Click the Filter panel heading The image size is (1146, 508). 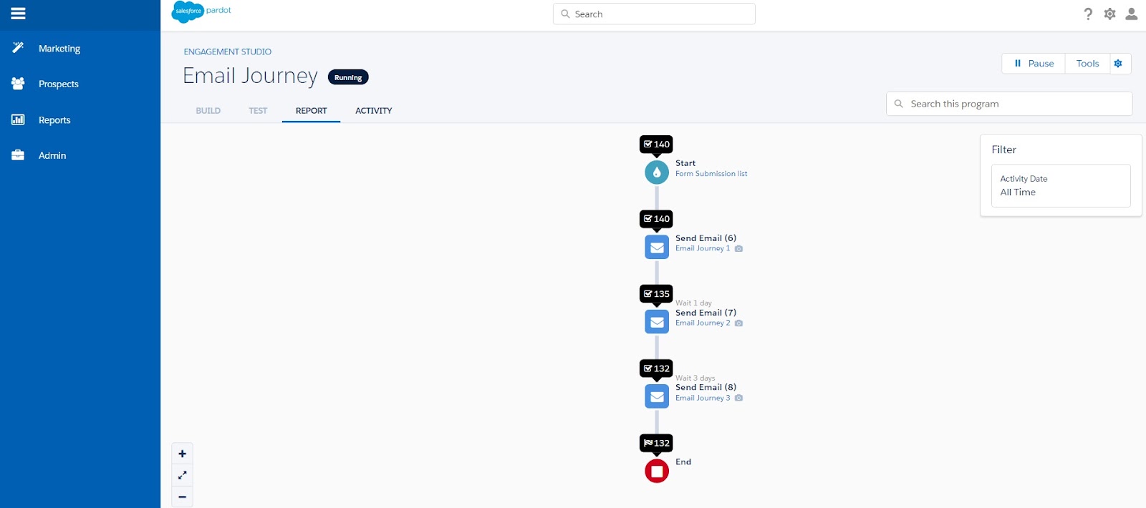click(1003, 150)
